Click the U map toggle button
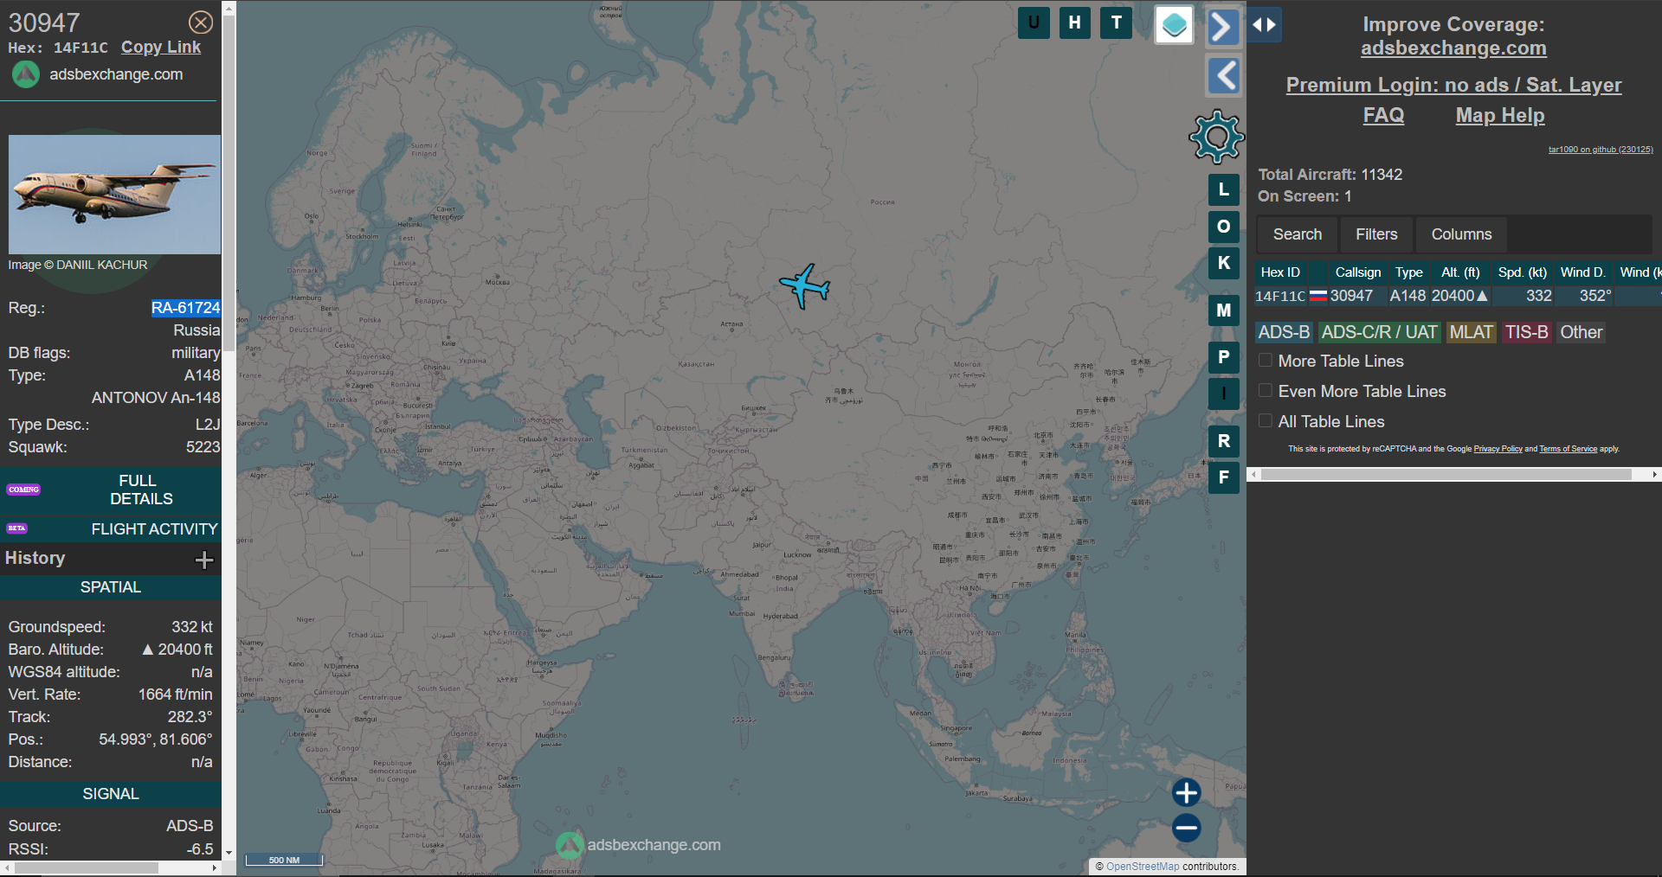Image resolution: width=1662 pixels, height=877 pixels. [1034, 23]
